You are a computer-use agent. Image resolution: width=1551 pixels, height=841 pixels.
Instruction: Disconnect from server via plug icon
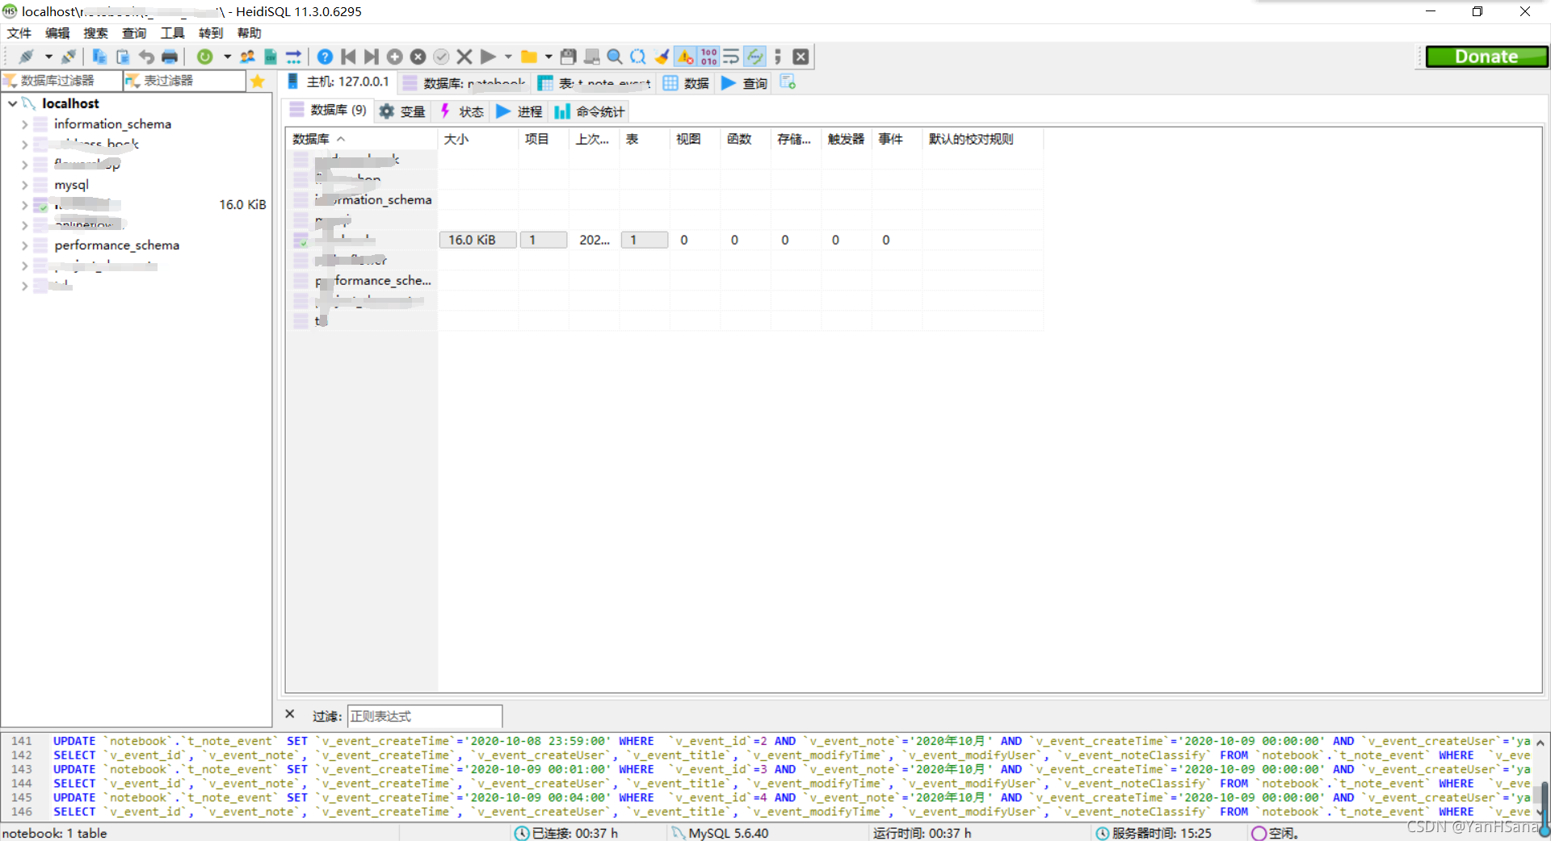[x=69, y=56]
